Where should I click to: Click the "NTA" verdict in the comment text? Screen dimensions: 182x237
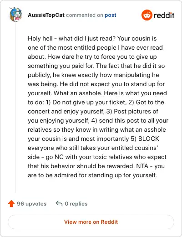coord(142,166)
